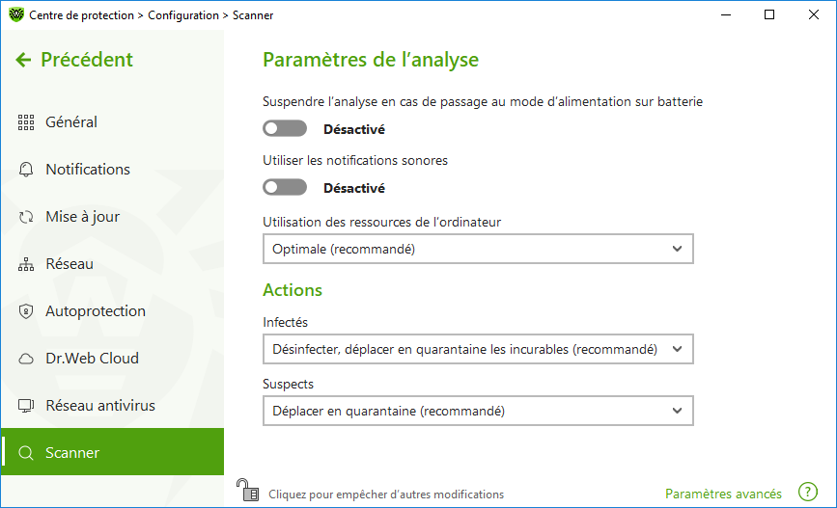The width and height of the screenshot is (837, 508).
Task: Click the Réseau antivirus monitor icon
Action: click(x=26, y=406)
